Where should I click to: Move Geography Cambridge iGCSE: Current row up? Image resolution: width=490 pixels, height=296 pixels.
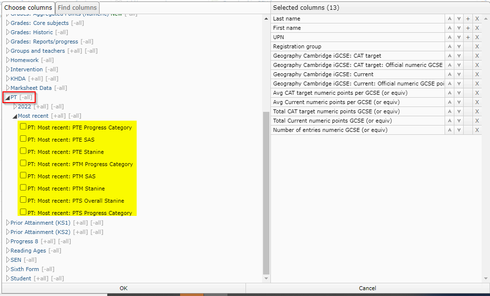tap(449, 74)
